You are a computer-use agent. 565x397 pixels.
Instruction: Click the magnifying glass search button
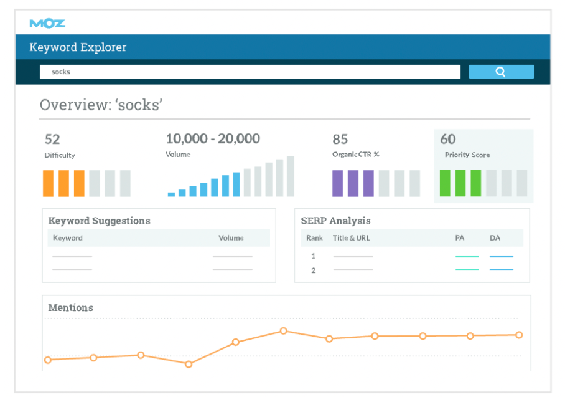[501, 72]
